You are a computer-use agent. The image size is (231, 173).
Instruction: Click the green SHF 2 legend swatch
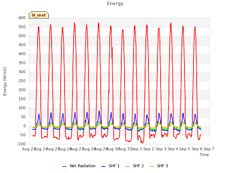(127, 167)
